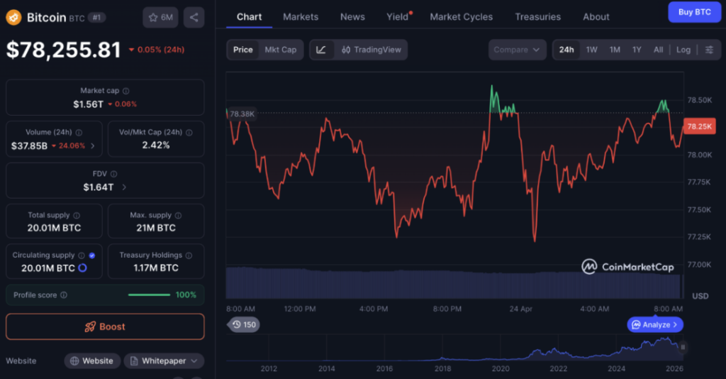The width and height of the screenshot is (726, 379).
Task: Click the info icon beside Market cap
Action: tap(126, 91)
